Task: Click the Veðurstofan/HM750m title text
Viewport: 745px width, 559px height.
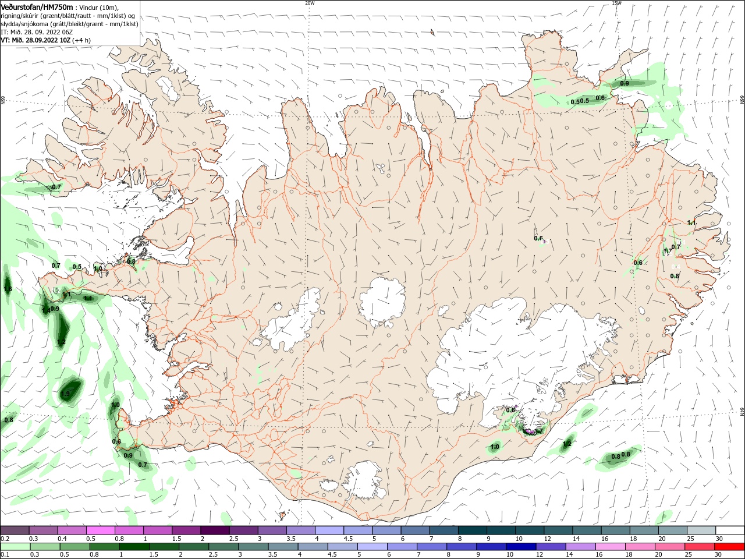Action: (37, 7)
